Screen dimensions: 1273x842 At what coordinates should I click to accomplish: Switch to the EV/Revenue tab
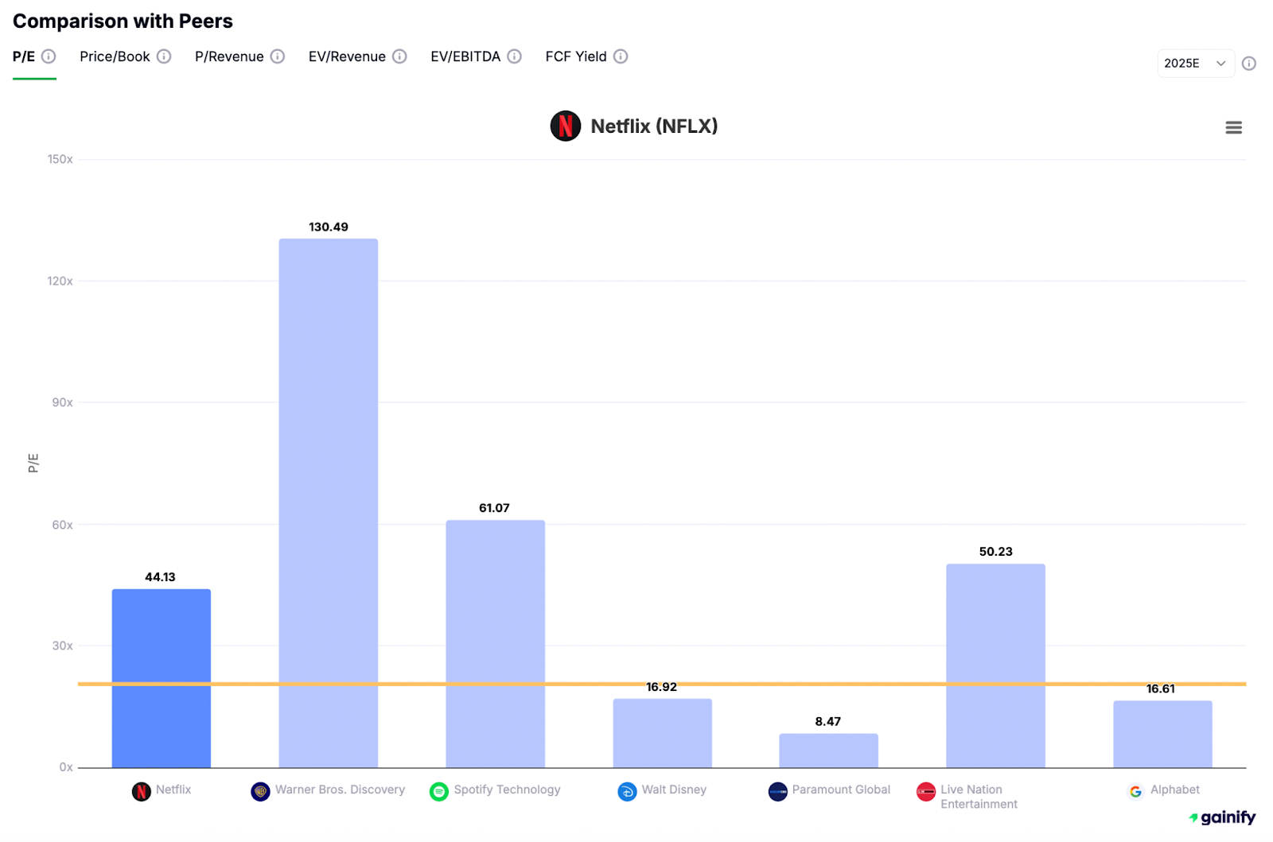347,56
